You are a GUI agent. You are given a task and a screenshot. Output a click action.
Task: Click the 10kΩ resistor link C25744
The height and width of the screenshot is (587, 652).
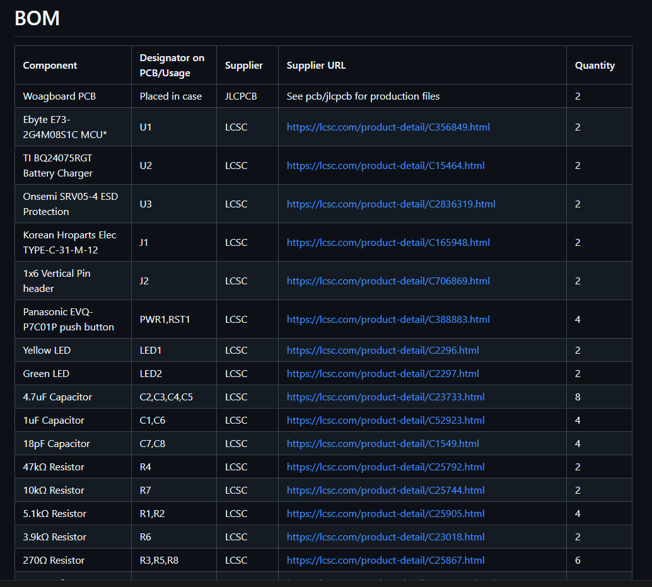coord(385,490)
